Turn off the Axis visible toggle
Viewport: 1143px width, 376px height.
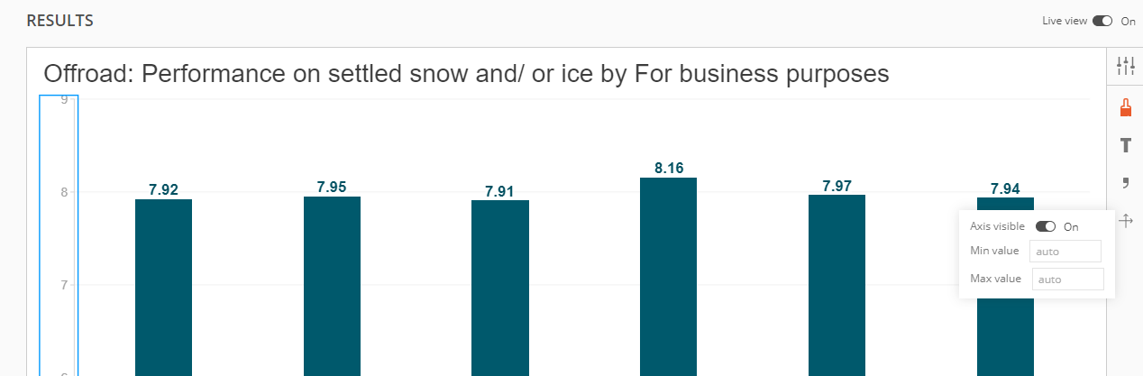(1046, 226)
